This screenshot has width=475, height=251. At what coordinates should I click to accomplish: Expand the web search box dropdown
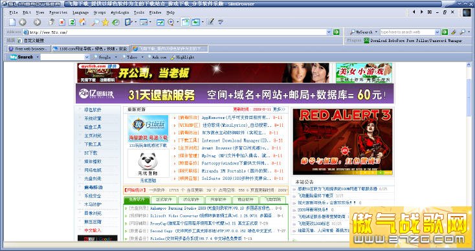tap(437, 32)
